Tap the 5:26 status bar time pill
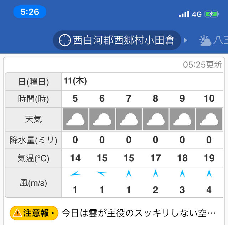 30,12
